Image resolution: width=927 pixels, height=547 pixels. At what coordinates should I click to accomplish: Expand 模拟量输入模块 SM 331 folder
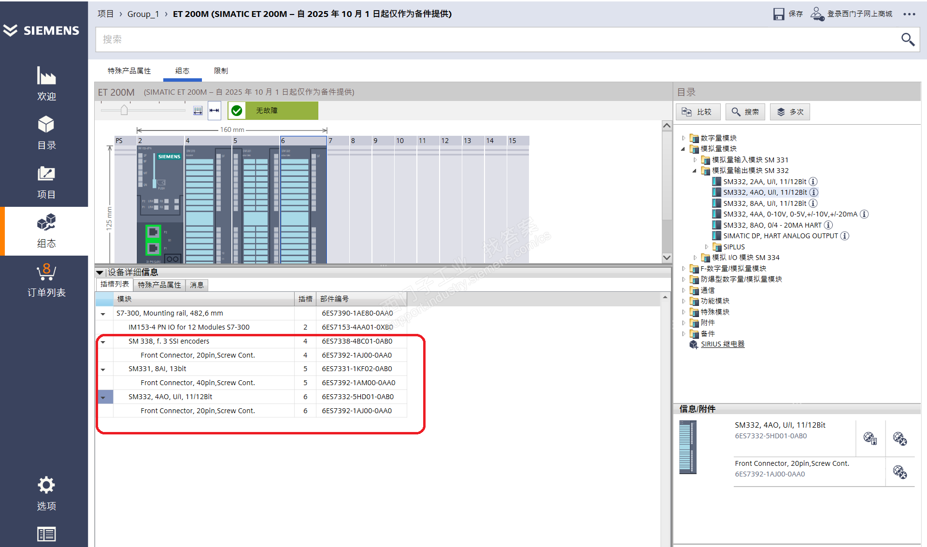coord(695,160)
